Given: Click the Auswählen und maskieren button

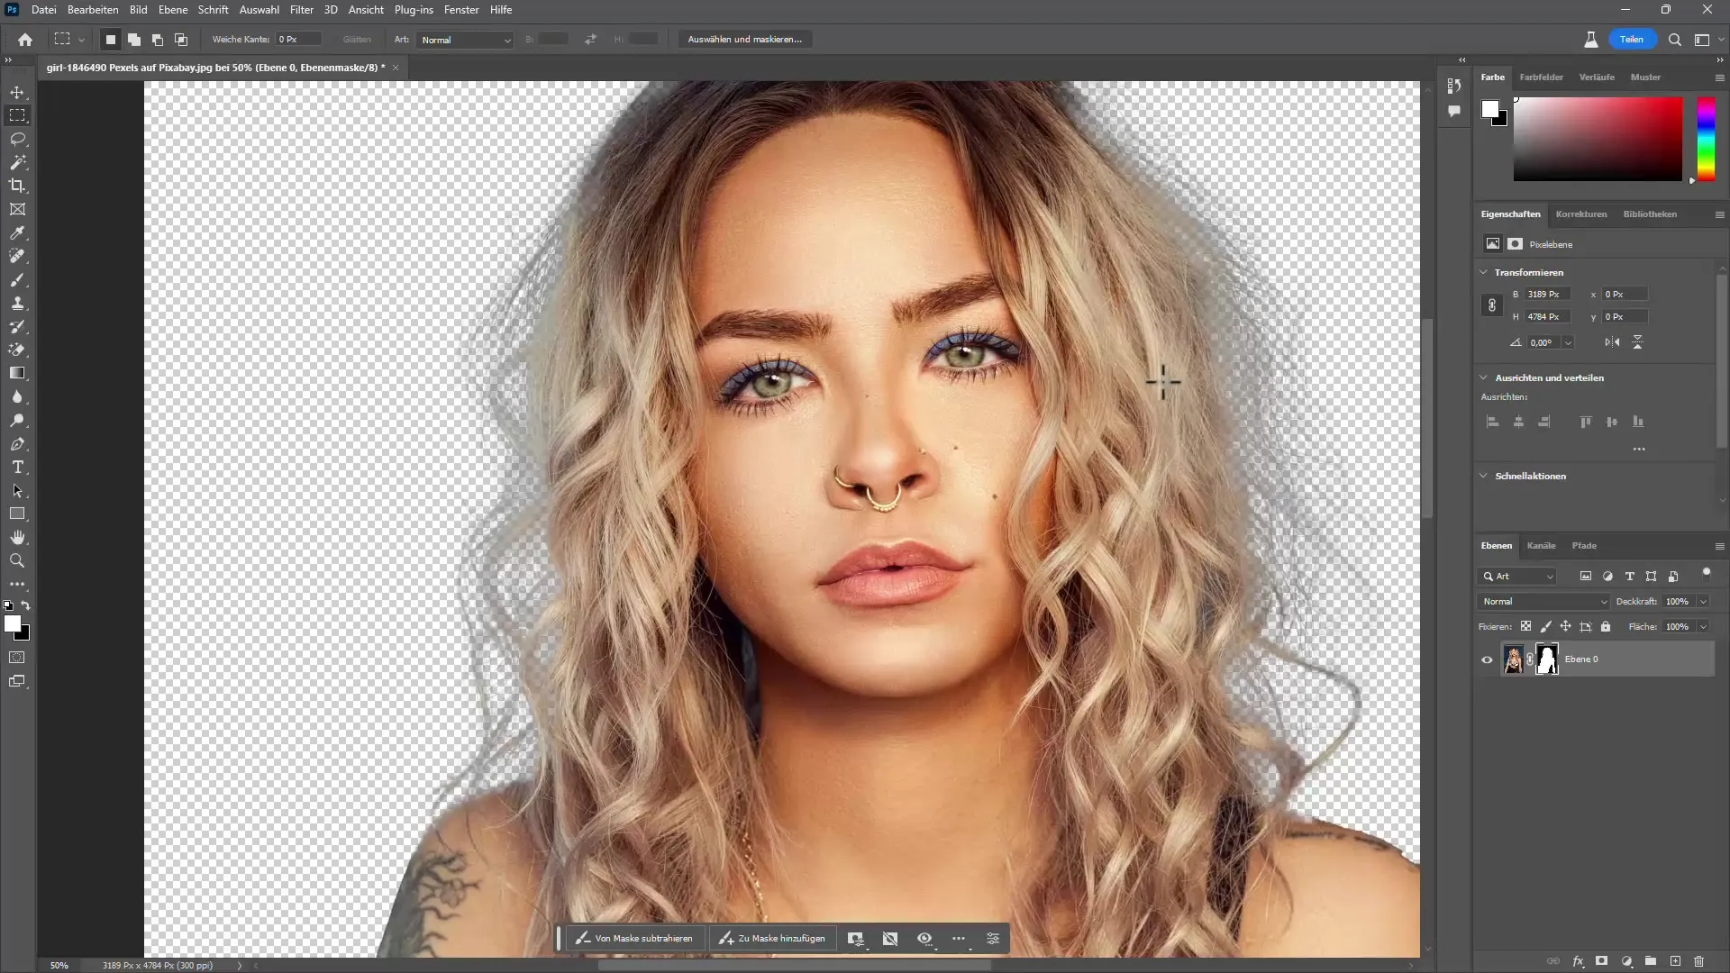Looking at the screenshot, I should pyautogui.click(x=747, y=40).
